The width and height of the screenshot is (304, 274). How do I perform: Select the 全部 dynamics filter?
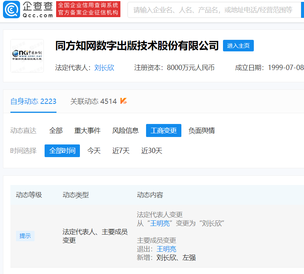[56, 131]
